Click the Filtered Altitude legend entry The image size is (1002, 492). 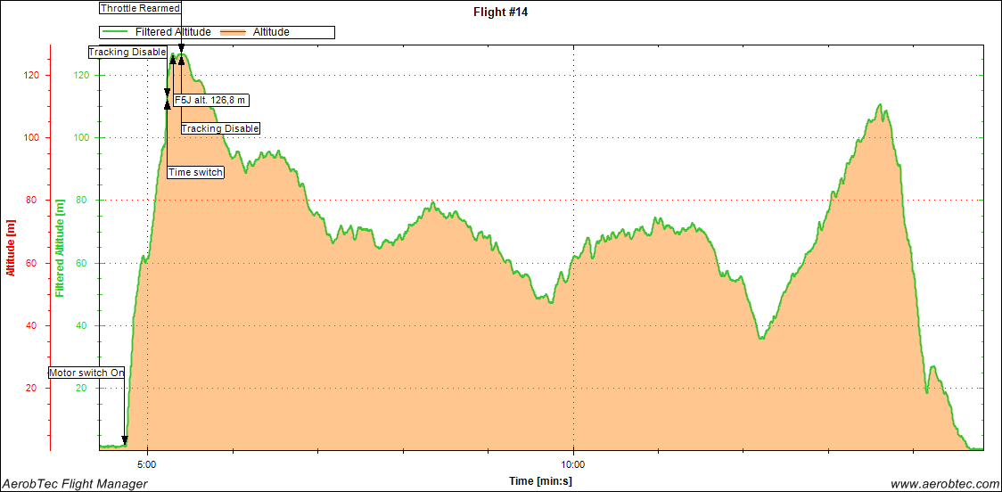tap(157, 32)
